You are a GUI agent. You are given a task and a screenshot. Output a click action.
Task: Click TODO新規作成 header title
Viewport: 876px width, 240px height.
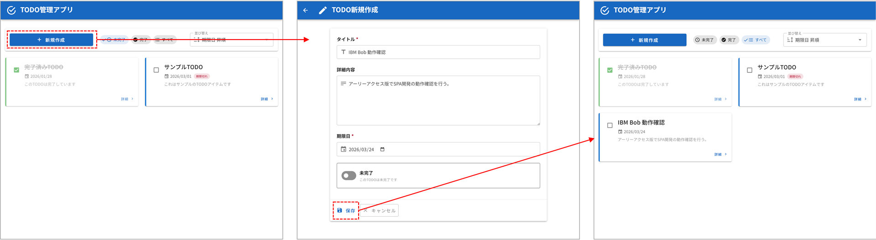point(355,10)
